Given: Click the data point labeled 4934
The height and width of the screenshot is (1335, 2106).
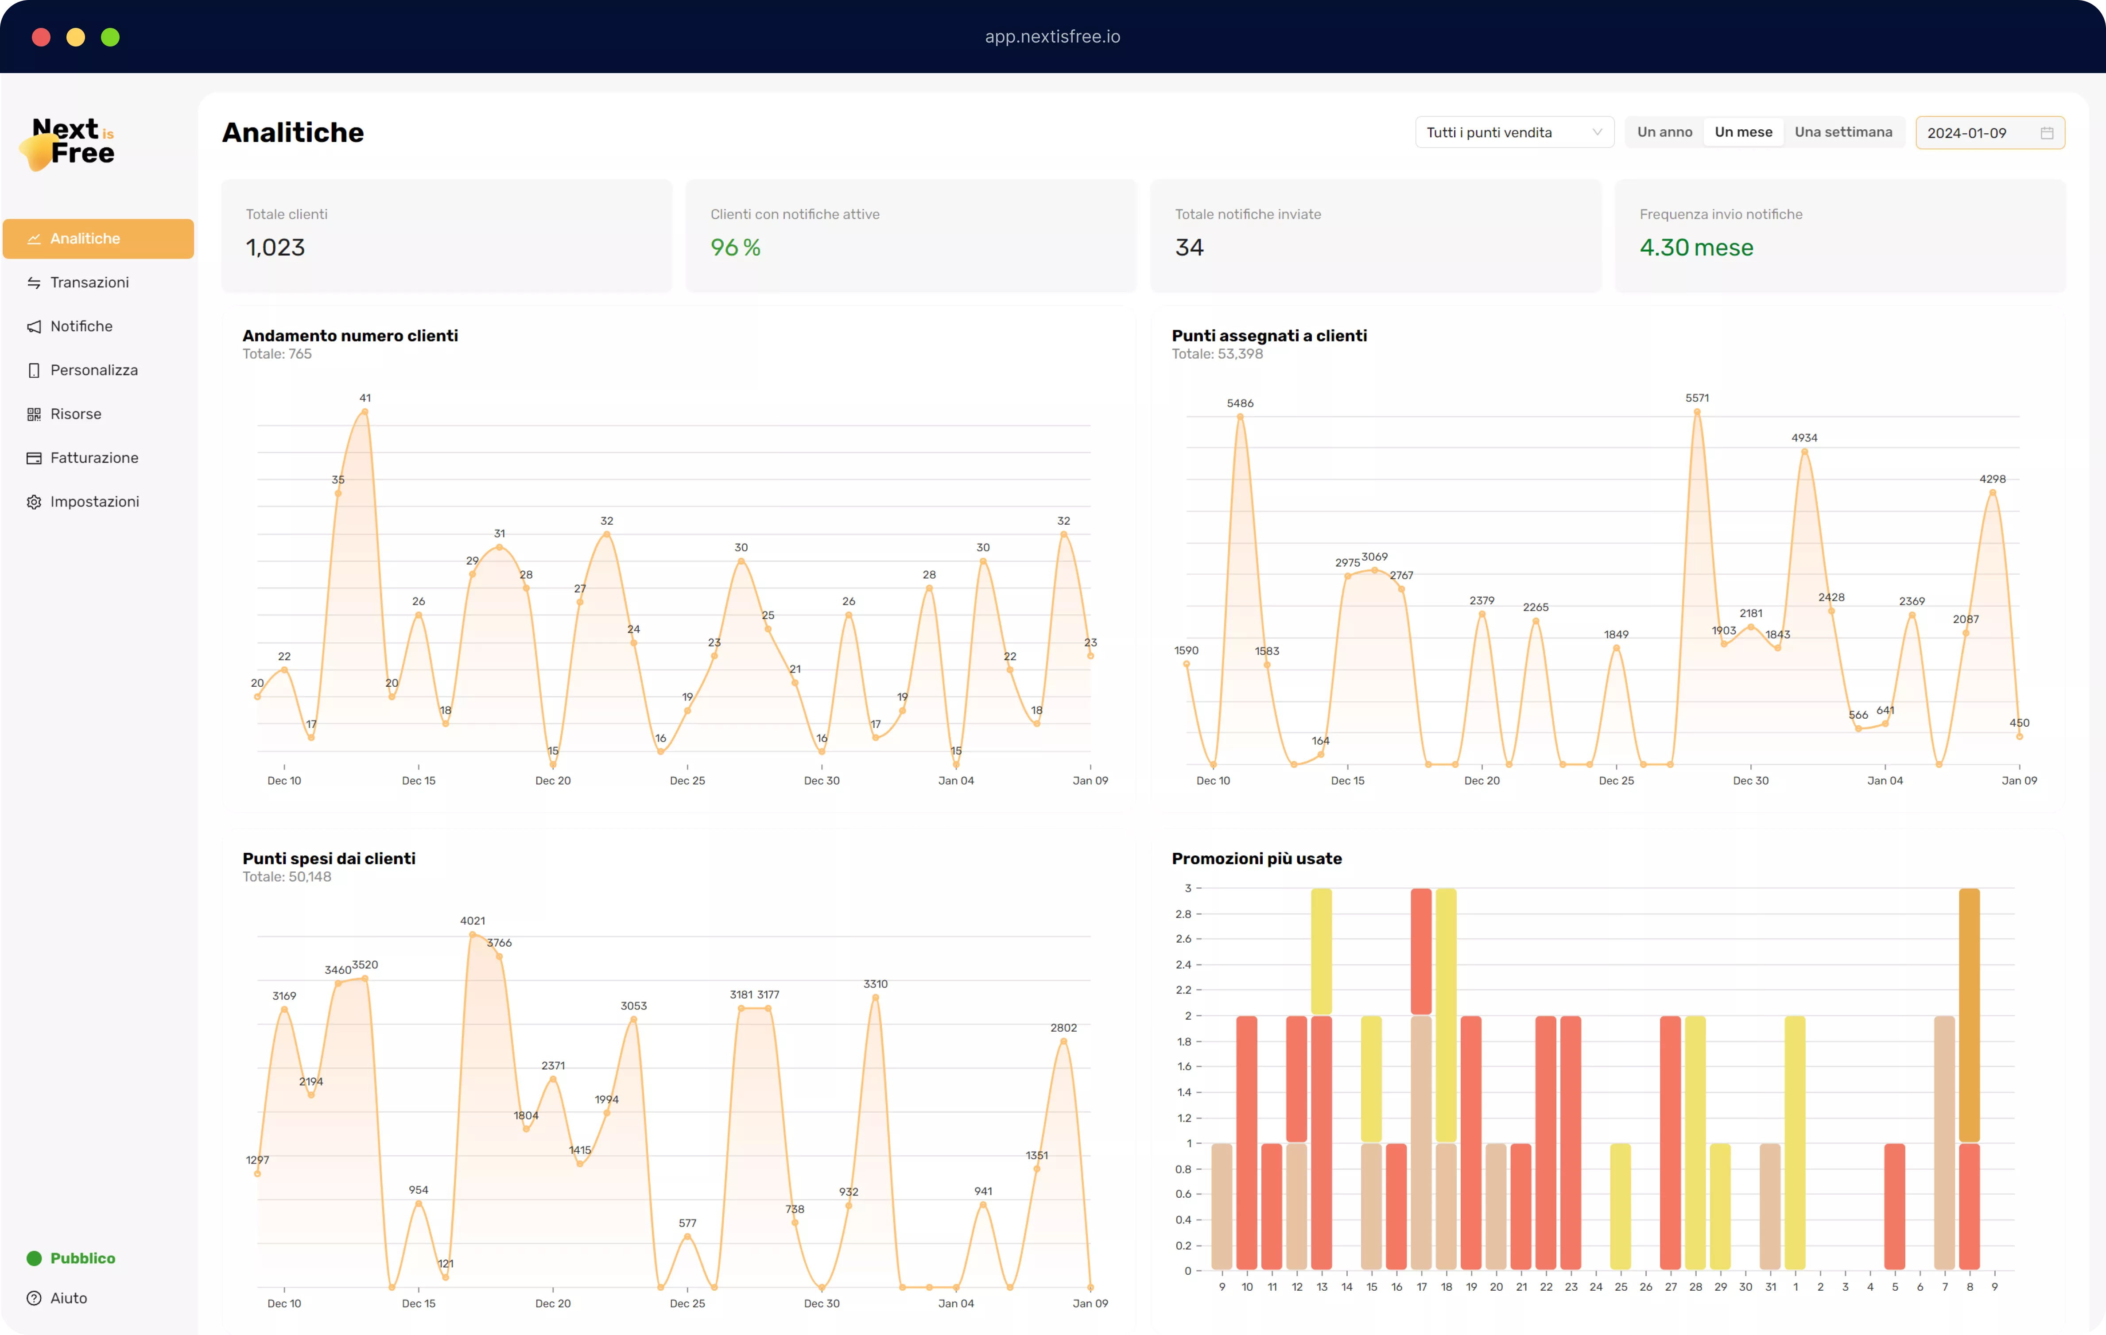Looking at the screenshot, I should tap(1804, 451).
